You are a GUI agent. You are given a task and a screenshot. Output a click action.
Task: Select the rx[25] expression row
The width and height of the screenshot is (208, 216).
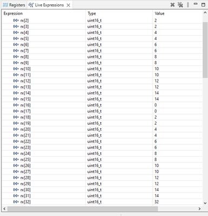(x=102, y=159)
